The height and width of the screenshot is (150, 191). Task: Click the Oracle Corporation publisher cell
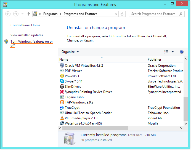pos(161,66)
